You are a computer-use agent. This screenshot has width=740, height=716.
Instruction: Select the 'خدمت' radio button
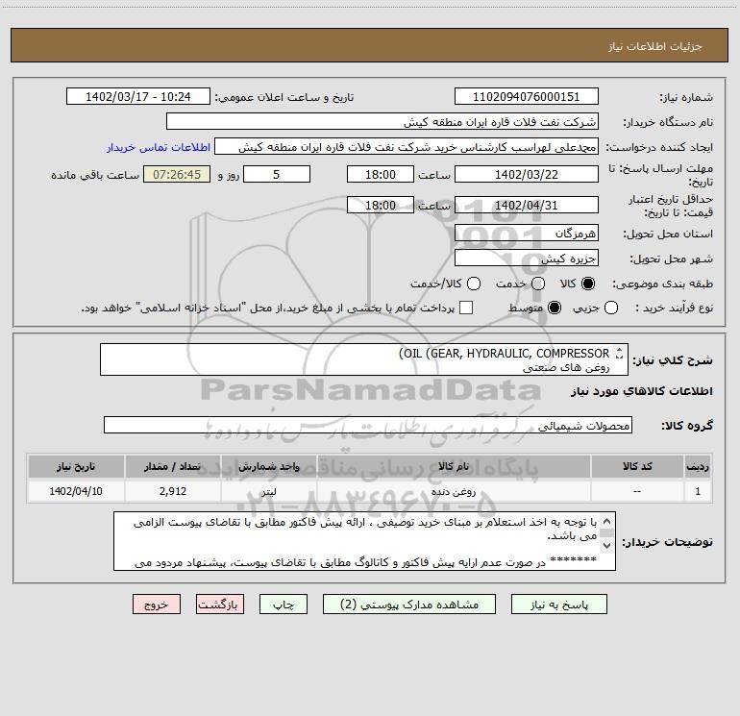(x=538, y=284)
